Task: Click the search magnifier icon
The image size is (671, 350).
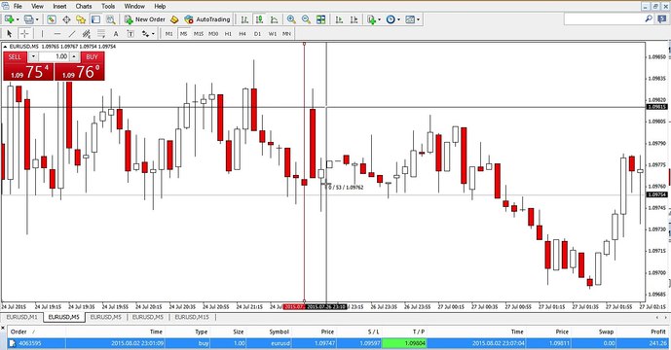Action: pos(649,18)
